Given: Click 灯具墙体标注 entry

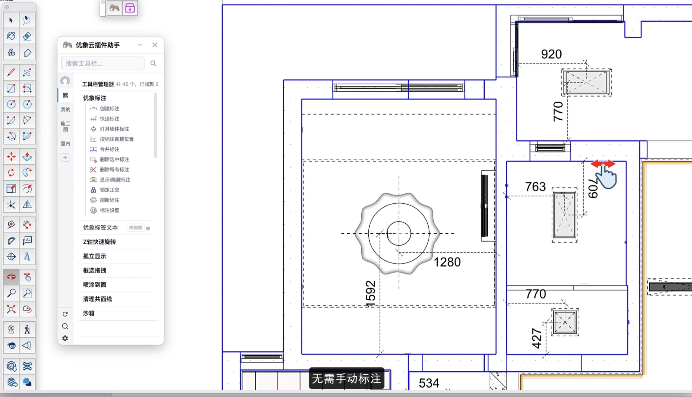Looking at the screenshot, I should (x=109, y=129).
